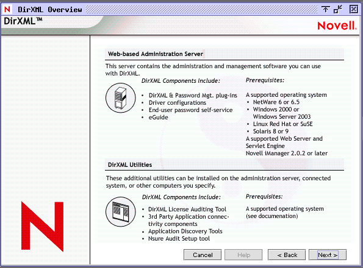Click 'Application Discovery Tools' item
The height and width of the screenshot is (268, 363).
point(185,231)
